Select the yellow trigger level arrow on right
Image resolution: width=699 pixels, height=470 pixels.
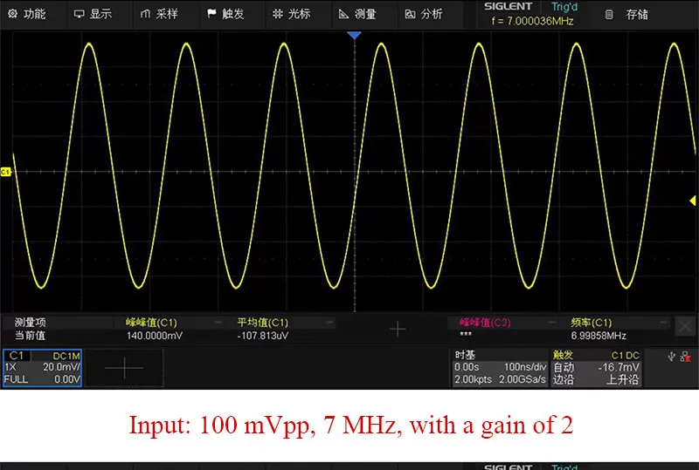coord(692,201)
